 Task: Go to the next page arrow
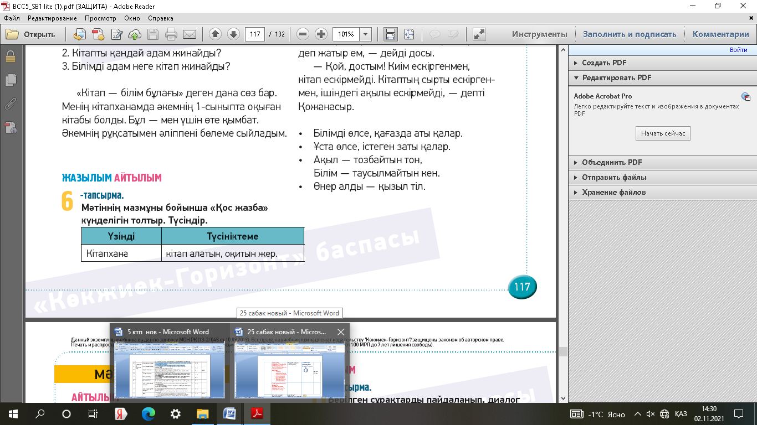click(x=233, y=34)
